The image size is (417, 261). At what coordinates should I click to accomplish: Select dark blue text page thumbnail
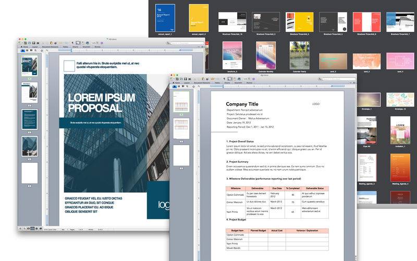(30, 120)
